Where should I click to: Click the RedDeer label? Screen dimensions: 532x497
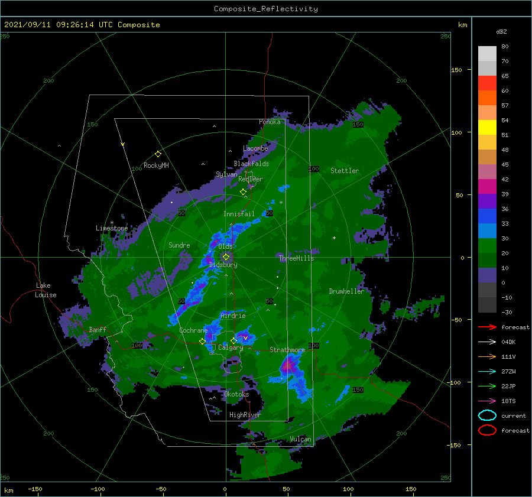click(x=251, y=179)
